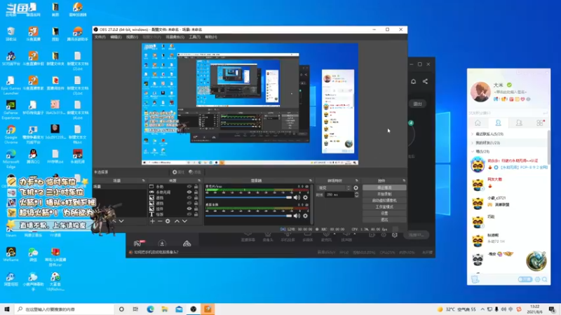This screenshot has width=561, height=315.
Task: Move selected source up with the arrow
Action: [x=177, y=221]
